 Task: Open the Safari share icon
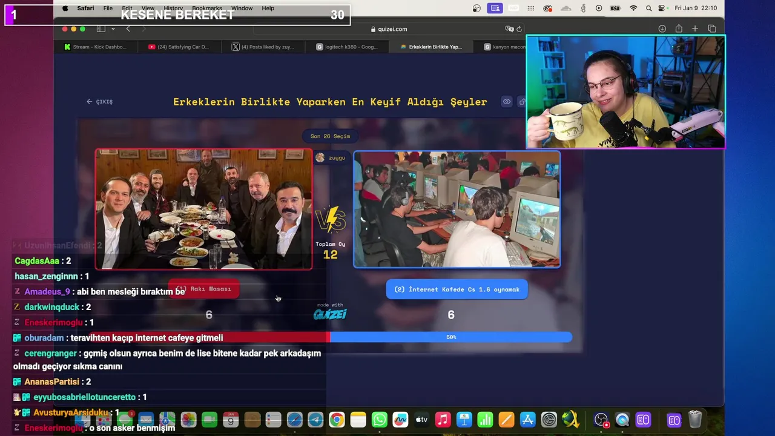(679, 29)
